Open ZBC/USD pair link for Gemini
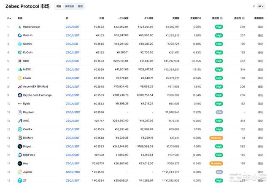The height and width of the screenshot is (185, 270). click(x=72, y=44)
